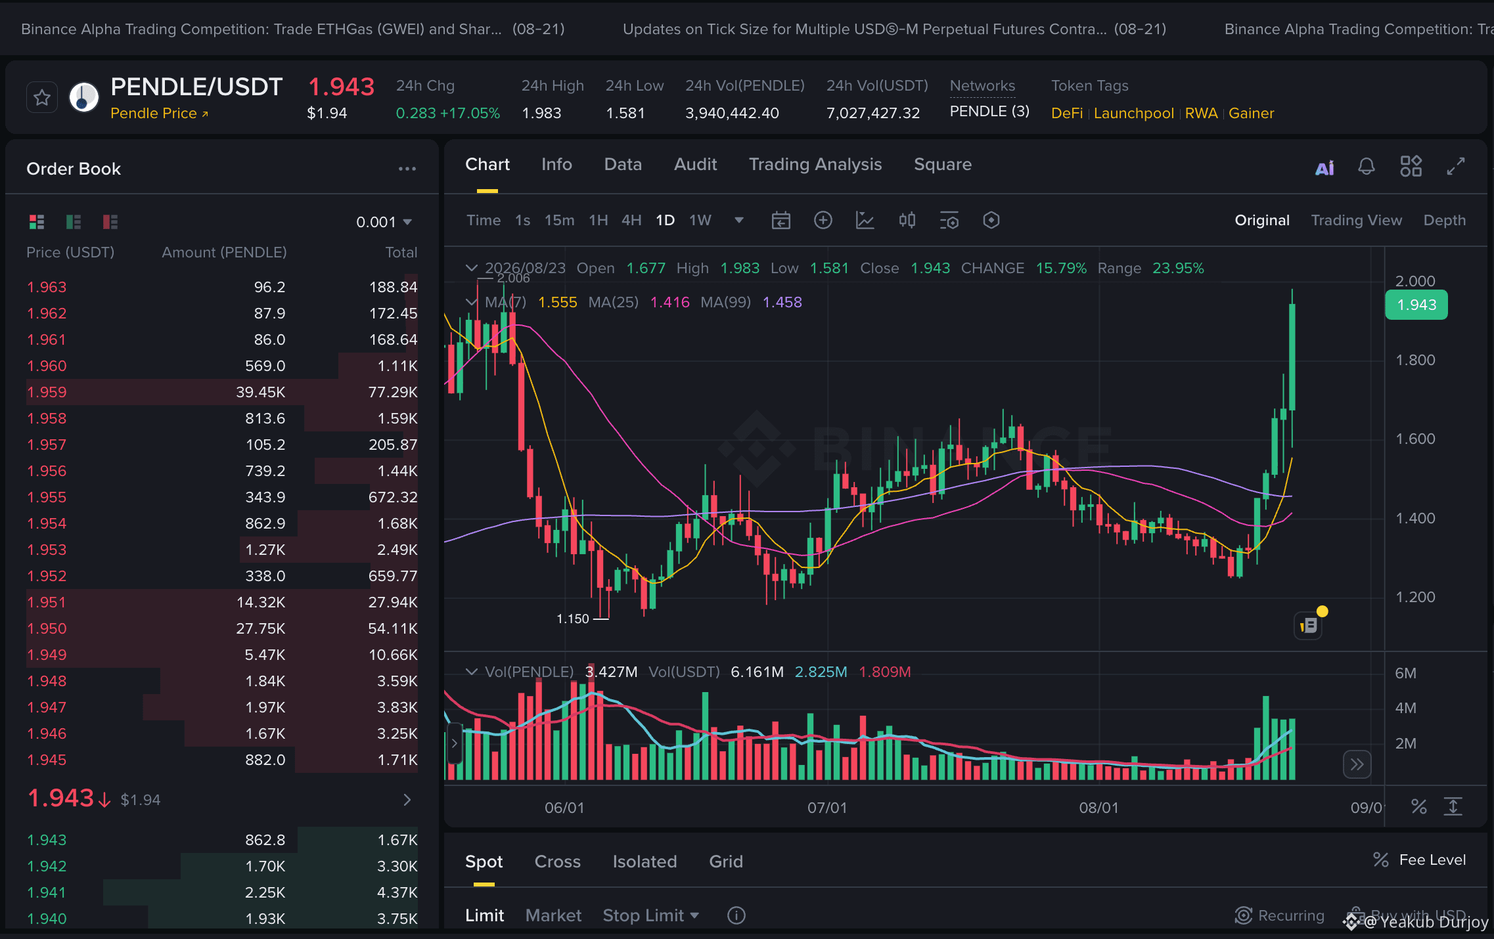The height and width of the screenshot is (939, 1494).
Task: Open order book 0.001 precision dropdown
Action: [384, 222]
